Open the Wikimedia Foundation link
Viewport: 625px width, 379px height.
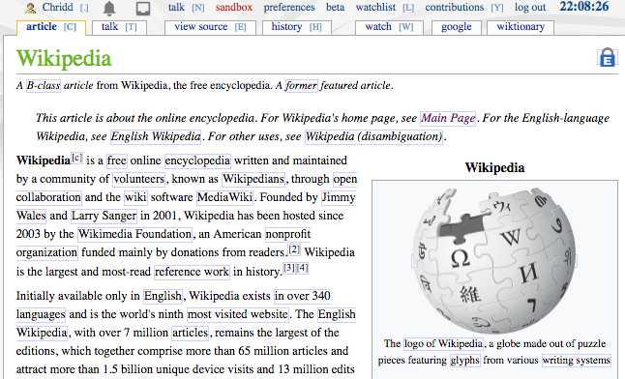(x=134, y=234)
